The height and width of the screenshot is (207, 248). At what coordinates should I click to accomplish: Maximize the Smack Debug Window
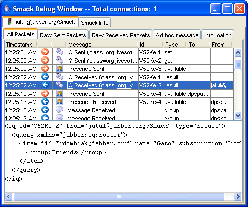(227, 9)
